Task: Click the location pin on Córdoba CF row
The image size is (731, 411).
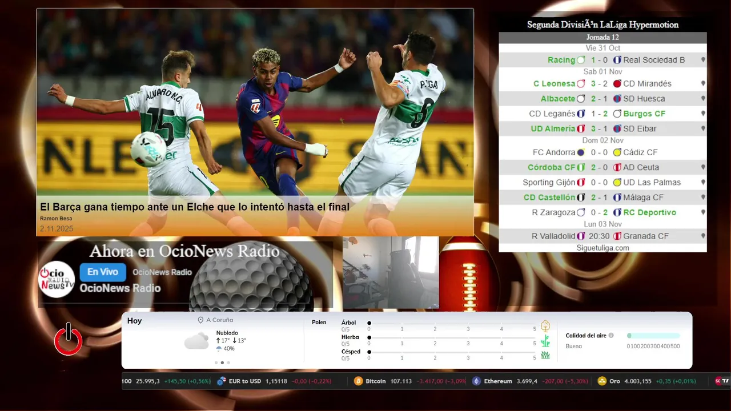Action: [703, 167]
